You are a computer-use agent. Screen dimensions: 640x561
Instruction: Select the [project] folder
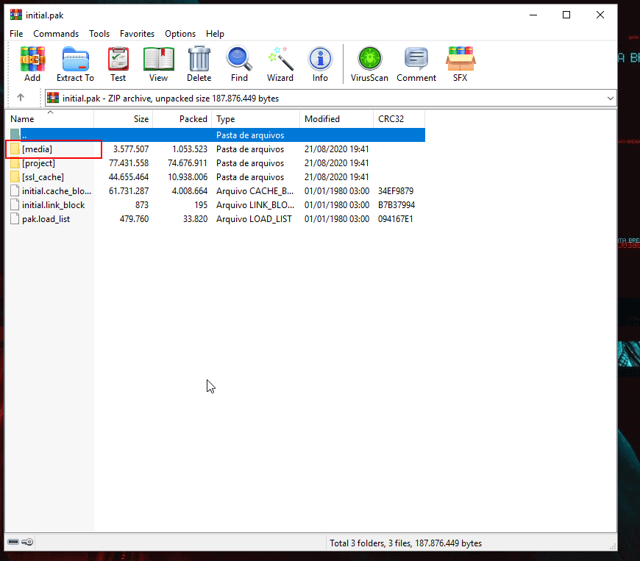point(38,163)
